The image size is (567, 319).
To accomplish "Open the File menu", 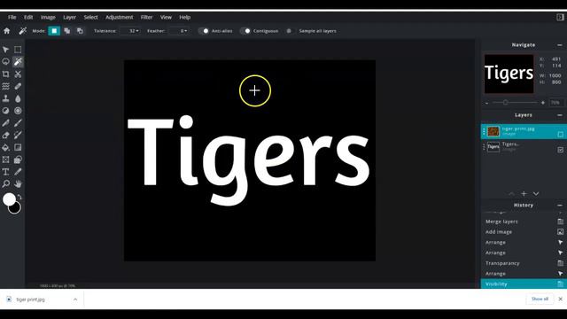I will click(x=12, y=18).
